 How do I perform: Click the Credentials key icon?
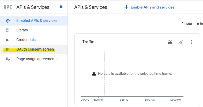click(x=8, y=40)
